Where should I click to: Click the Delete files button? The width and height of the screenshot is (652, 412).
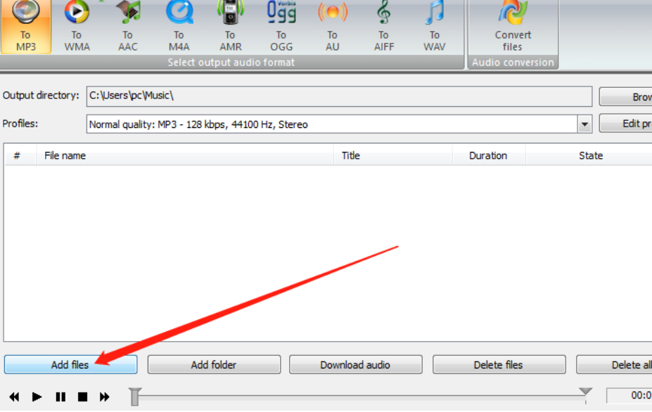pos(499,365)
